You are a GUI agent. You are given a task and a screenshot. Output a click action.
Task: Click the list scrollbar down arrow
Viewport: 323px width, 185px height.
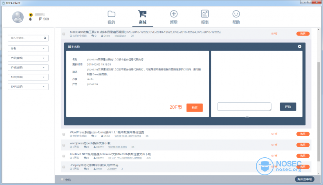pyautogui.click(x=319, y=173)
